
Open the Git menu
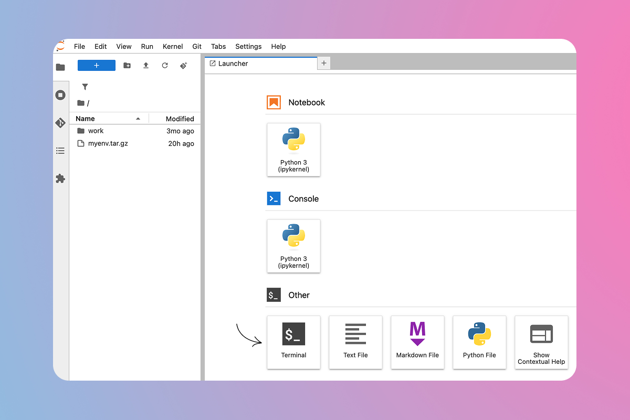197,46
